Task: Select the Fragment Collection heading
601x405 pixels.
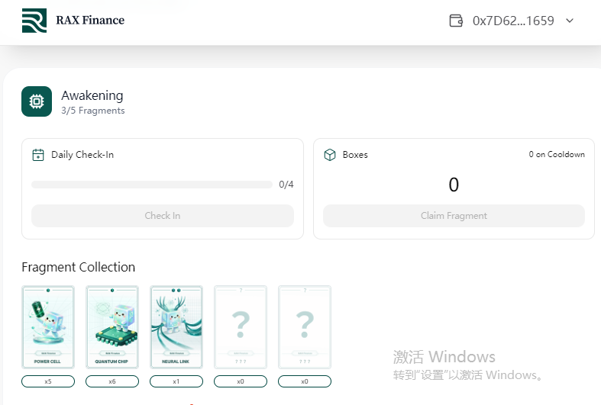Action: pyautogui.click(x=79, y=267)
